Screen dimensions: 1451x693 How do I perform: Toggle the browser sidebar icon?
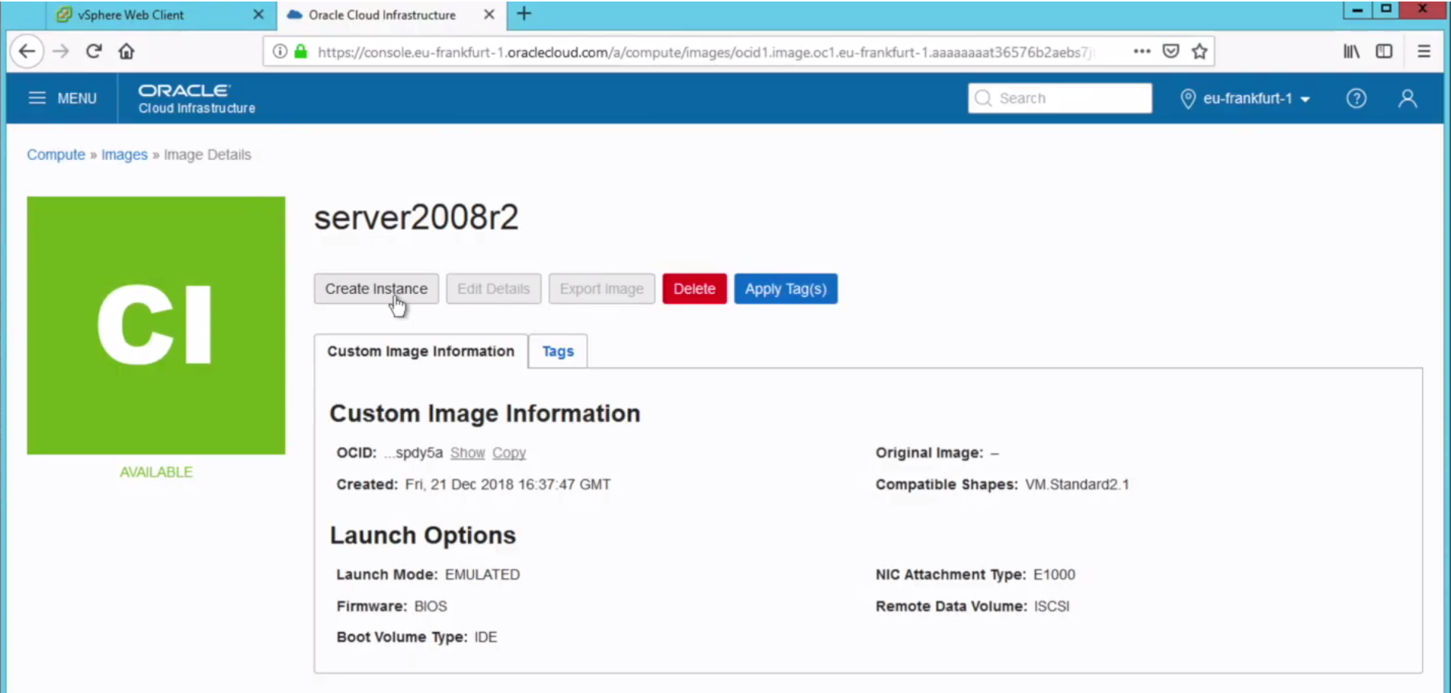point(1384,52)
